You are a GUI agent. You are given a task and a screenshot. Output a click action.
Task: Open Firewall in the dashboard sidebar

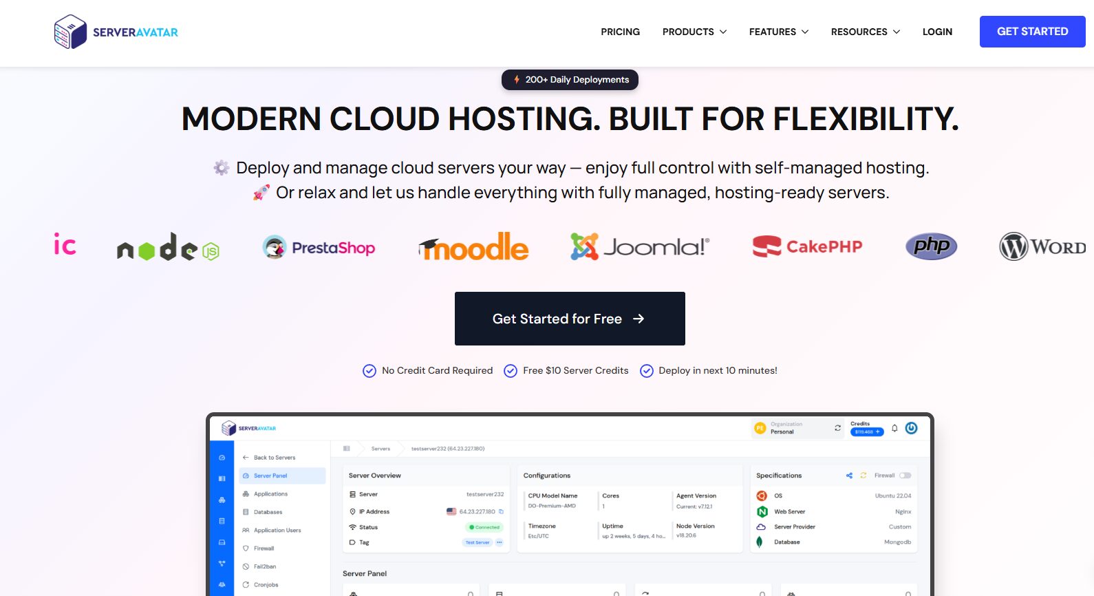(x=264, y=549)
